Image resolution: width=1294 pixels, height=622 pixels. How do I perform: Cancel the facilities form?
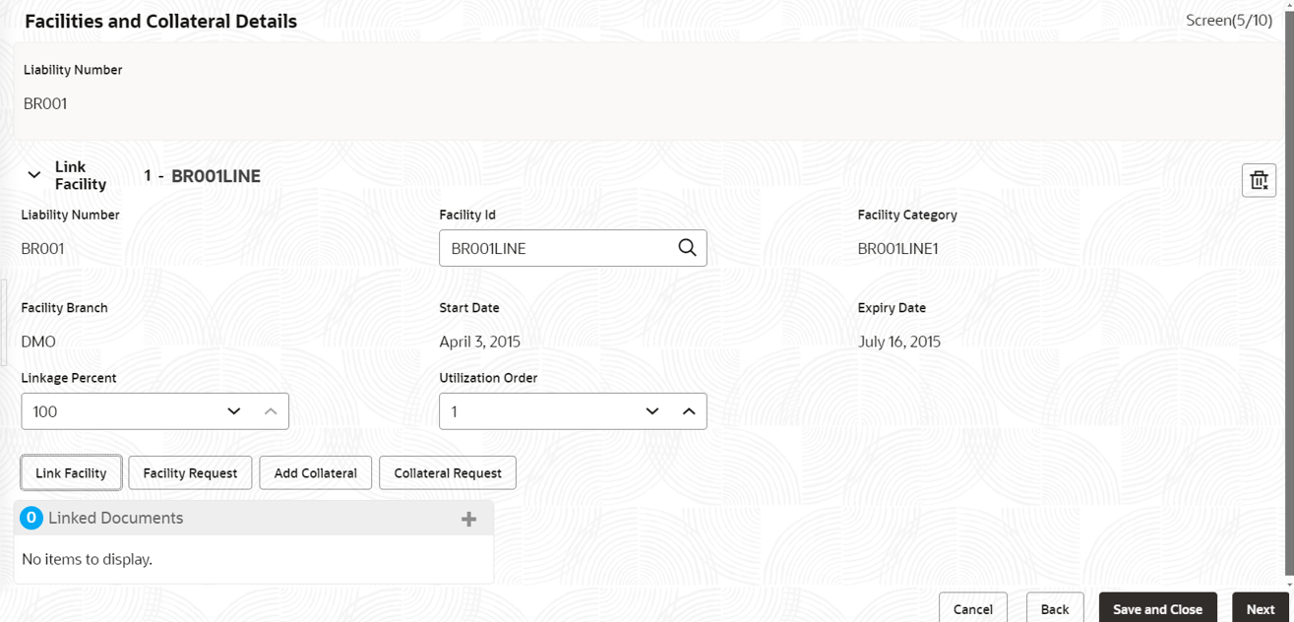tap(972, 608)
